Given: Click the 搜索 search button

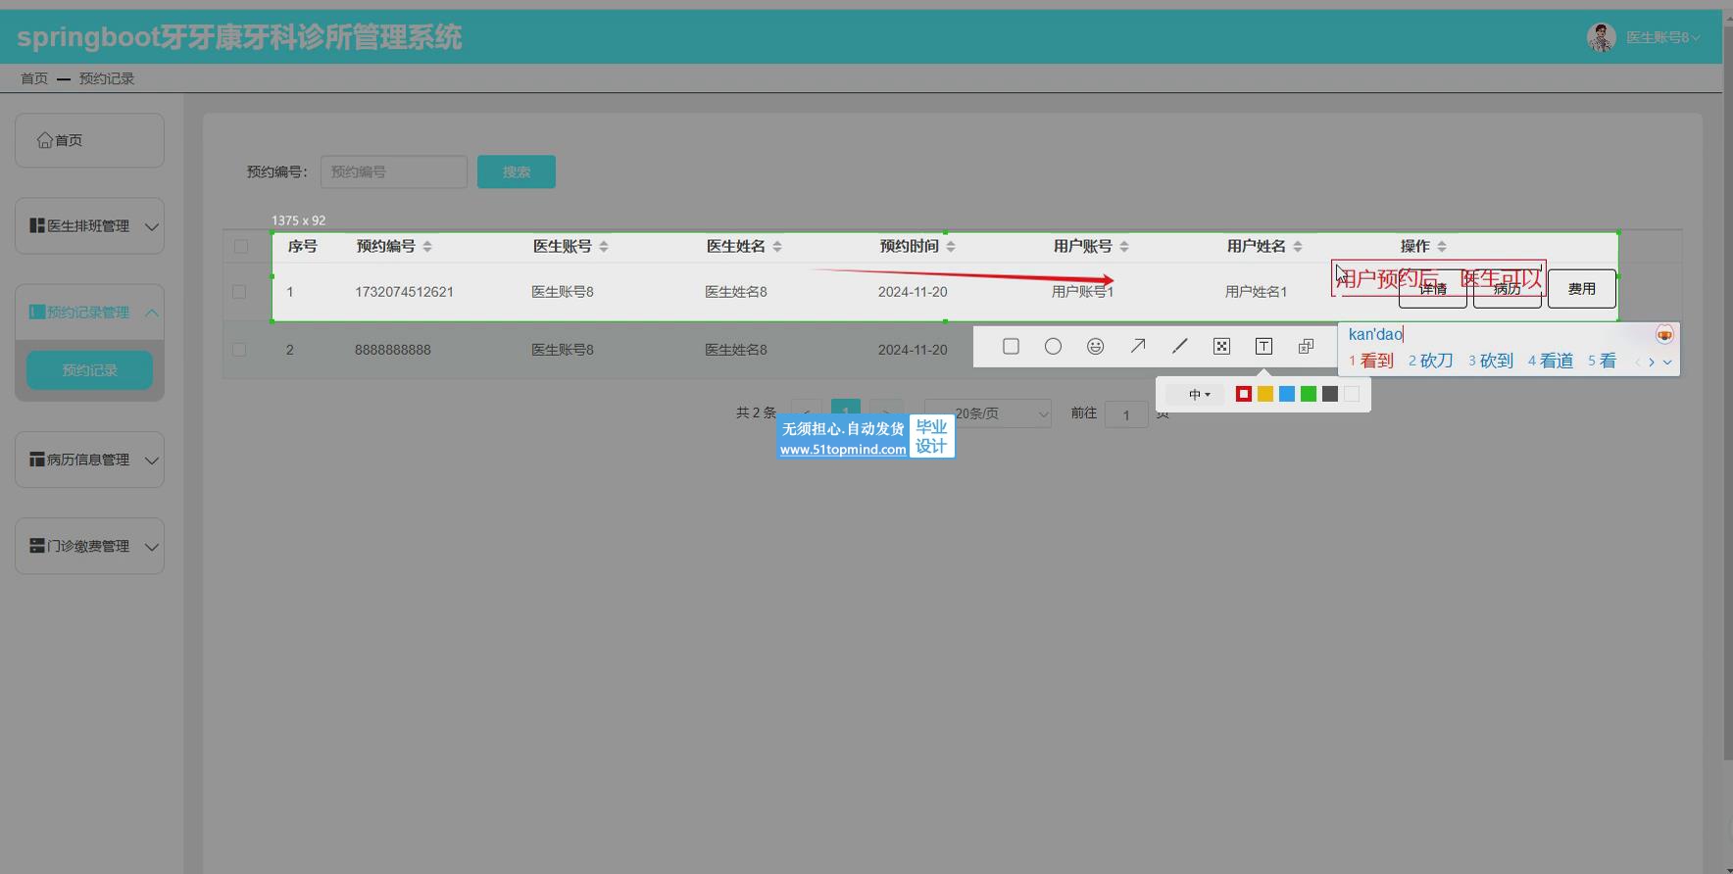Looking at the screenshot, I should coord(516,171).
